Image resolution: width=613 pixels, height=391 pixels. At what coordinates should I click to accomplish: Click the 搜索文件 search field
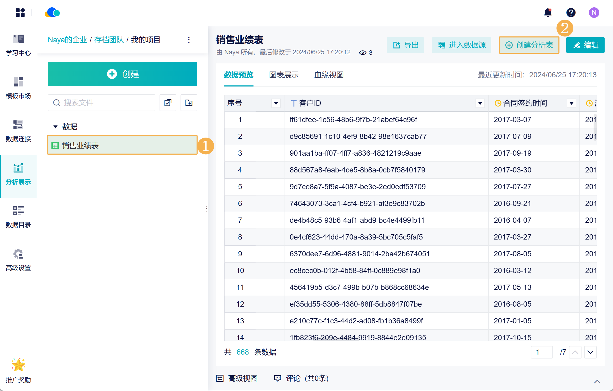(105, 103)
